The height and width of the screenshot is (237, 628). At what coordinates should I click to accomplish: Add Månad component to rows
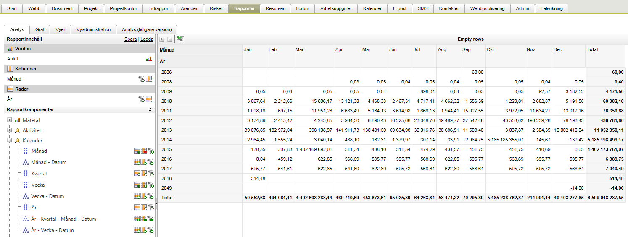click(x=137, y=151)
